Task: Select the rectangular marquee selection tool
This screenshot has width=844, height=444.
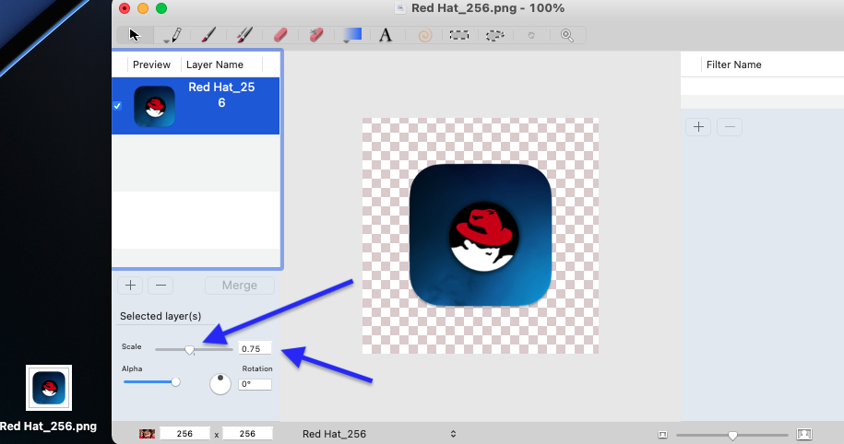Action: [459, 35]
